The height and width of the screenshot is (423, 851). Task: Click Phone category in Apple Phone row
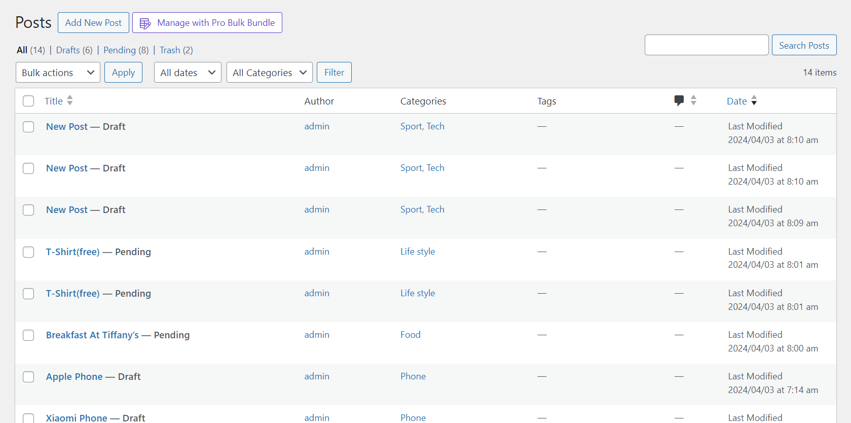[413, 376]
